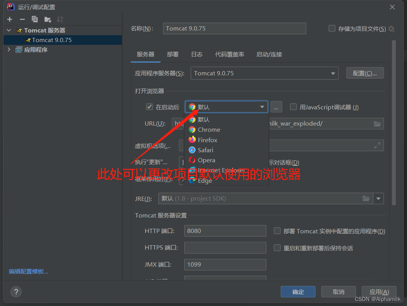Click the IntelliJ icon in title bar
Screen dimensions: 407x306
point(11,7)
